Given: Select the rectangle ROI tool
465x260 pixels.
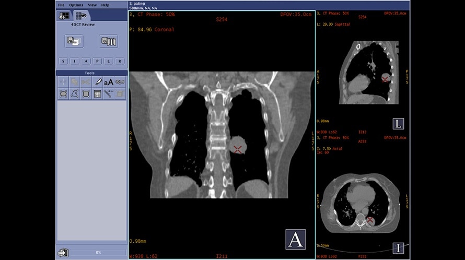Looking at the screenshot, I should coord(86,94).
